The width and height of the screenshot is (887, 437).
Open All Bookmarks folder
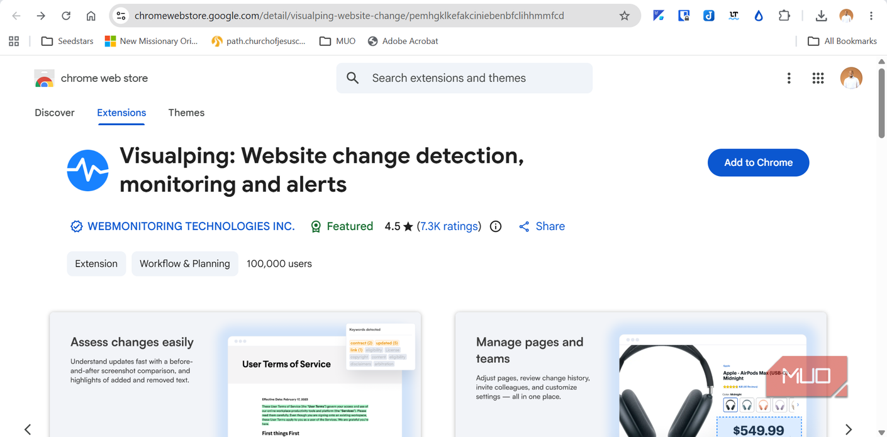click(842, 41)
